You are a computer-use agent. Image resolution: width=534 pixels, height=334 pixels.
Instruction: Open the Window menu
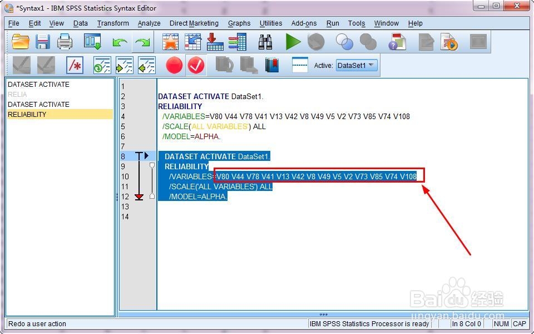[387, 23]
